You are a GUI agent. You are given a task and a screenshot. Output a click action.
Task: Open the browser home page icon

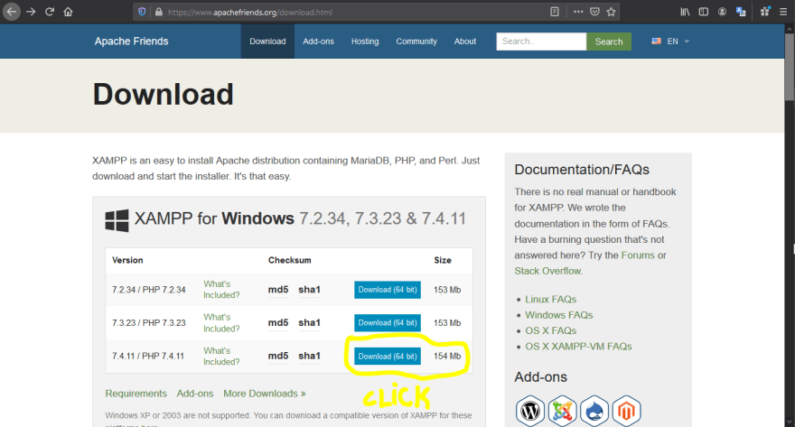click(x=68, y=12)
